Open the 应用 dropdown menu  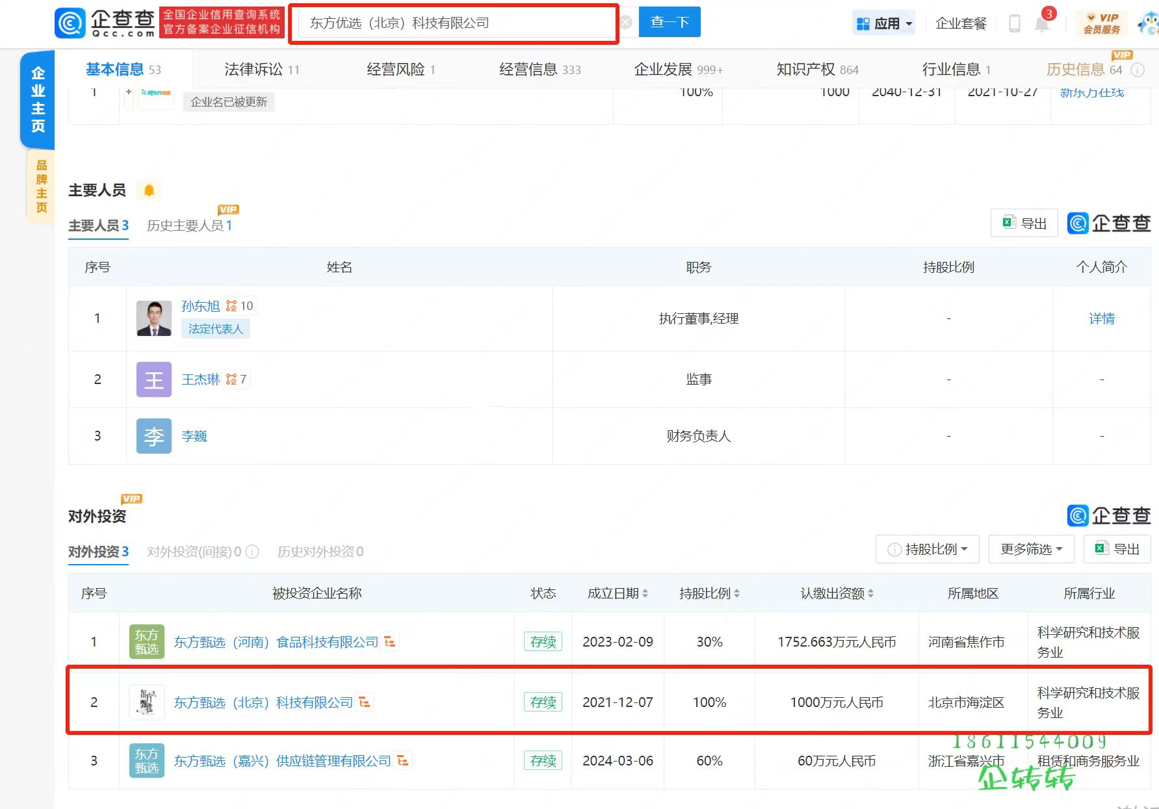884,23
